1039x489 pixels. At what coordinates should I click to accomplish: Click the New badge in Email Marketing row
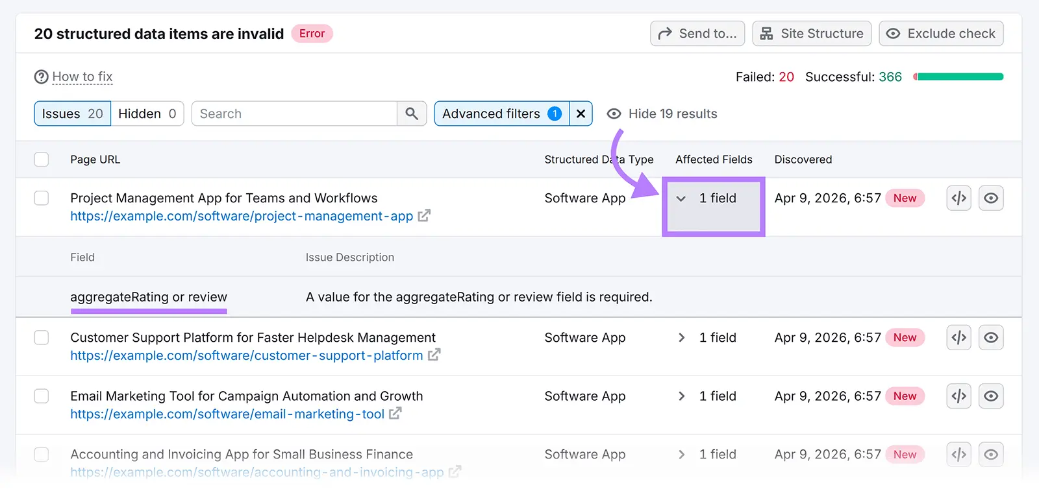pyautogui.click(x=905, y=396)
